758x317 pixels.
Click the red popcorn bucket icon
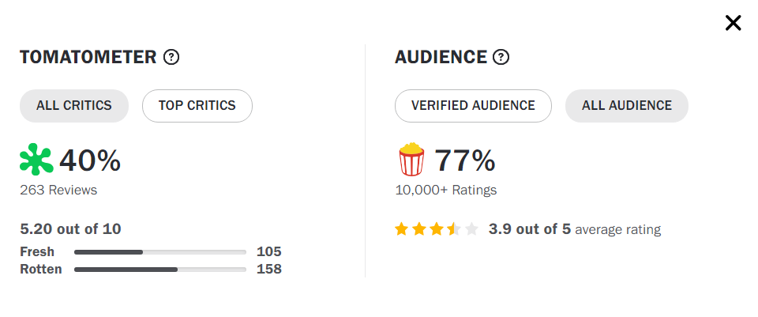(411, 160)
